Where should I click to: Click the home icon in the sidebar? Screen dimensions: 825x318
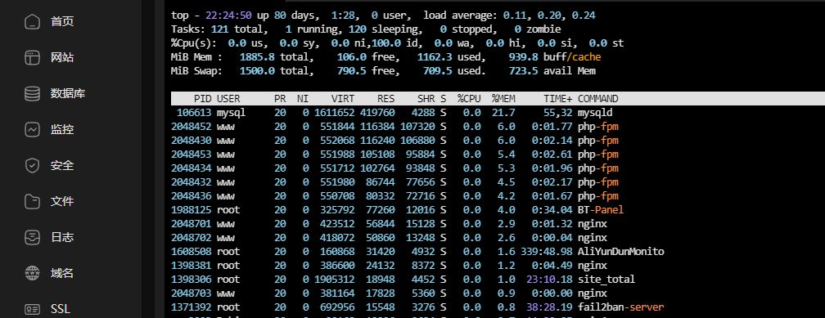(33, 21)
